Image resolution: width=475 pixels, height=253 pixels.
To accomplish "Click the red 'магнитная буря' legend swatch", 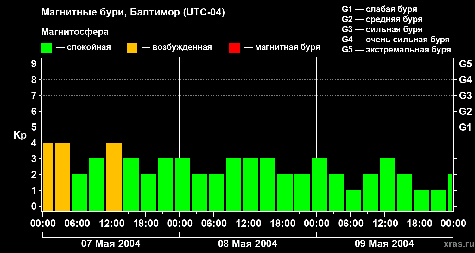I will 234,48.
